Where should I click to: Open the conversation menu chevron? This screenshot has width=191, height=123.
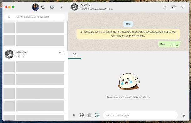tap(183, 7)
